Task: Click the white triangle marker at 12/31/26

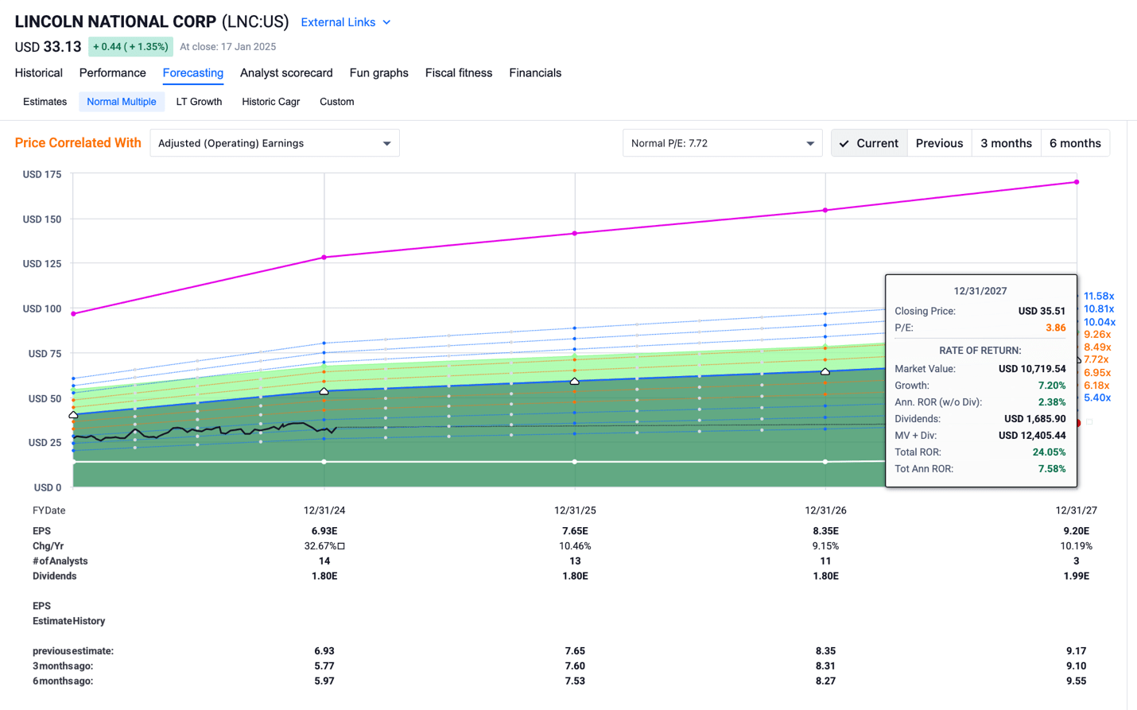Action: point(825,371)
